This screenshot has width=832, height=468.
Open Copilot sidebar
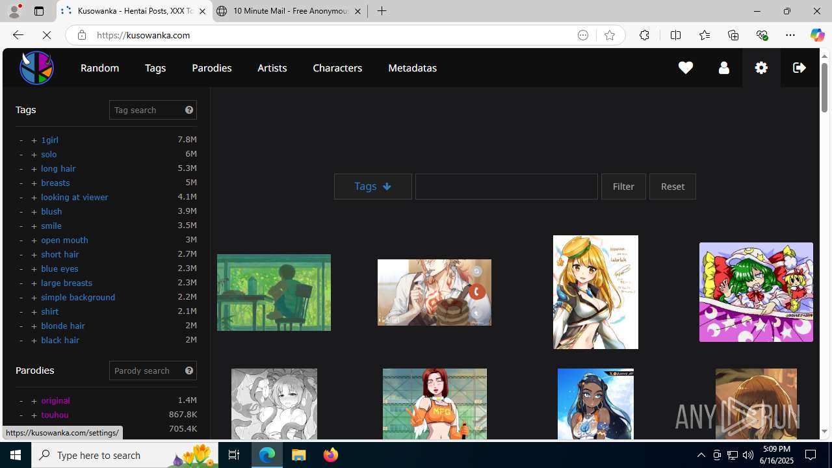click(x=817, y=35)
